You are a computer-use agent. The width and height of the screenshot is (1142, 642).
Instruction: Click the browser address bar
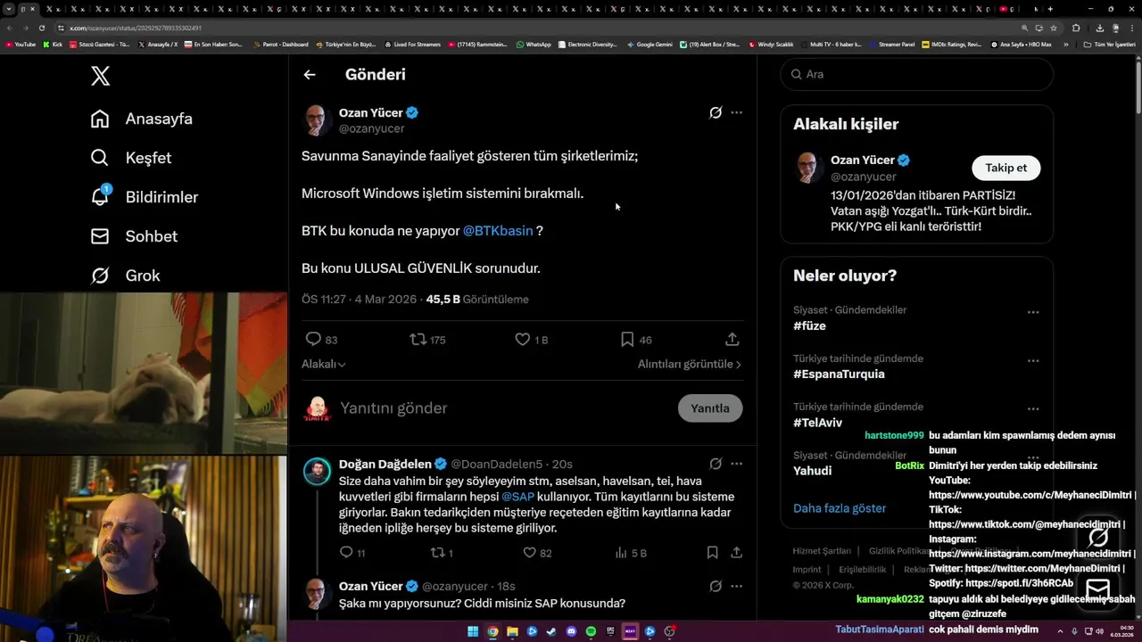(535, 28)
